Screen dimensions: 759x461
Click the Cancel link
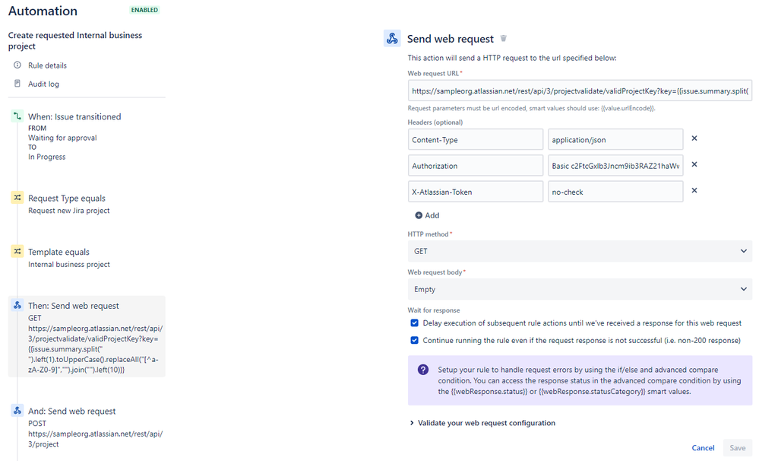click(703, 448)
